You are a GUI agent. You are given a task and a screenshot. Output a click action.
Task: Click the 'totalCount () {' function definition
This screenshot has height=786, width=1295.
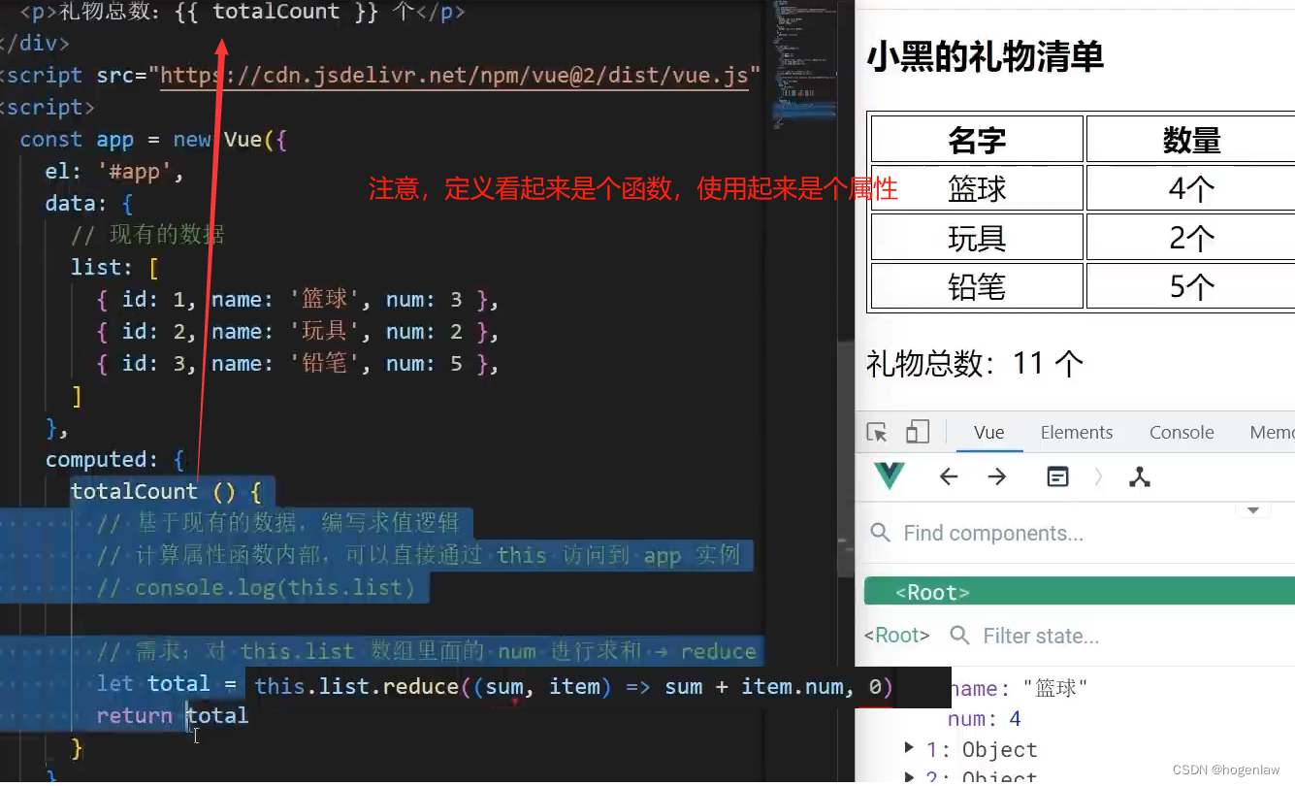[x=165, y=491]
